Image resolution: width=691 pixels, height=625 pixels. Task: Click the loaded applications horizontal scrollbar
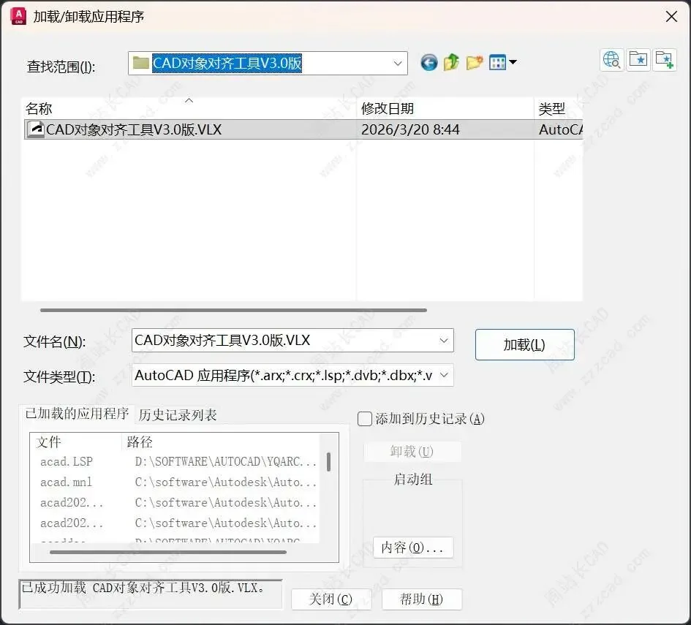(168, 552)
